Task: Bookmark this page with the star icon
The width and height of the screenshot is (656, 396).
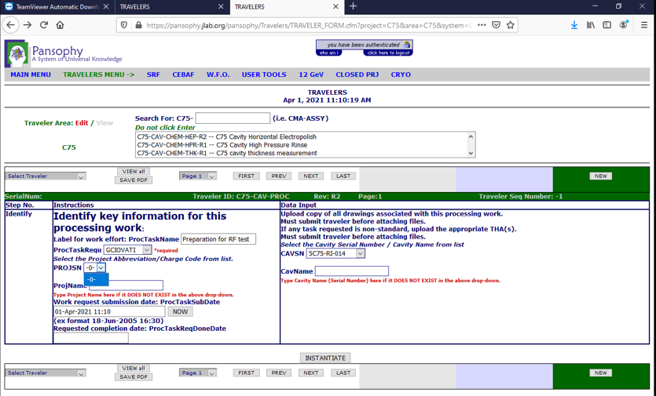Action: click(511, 25)
